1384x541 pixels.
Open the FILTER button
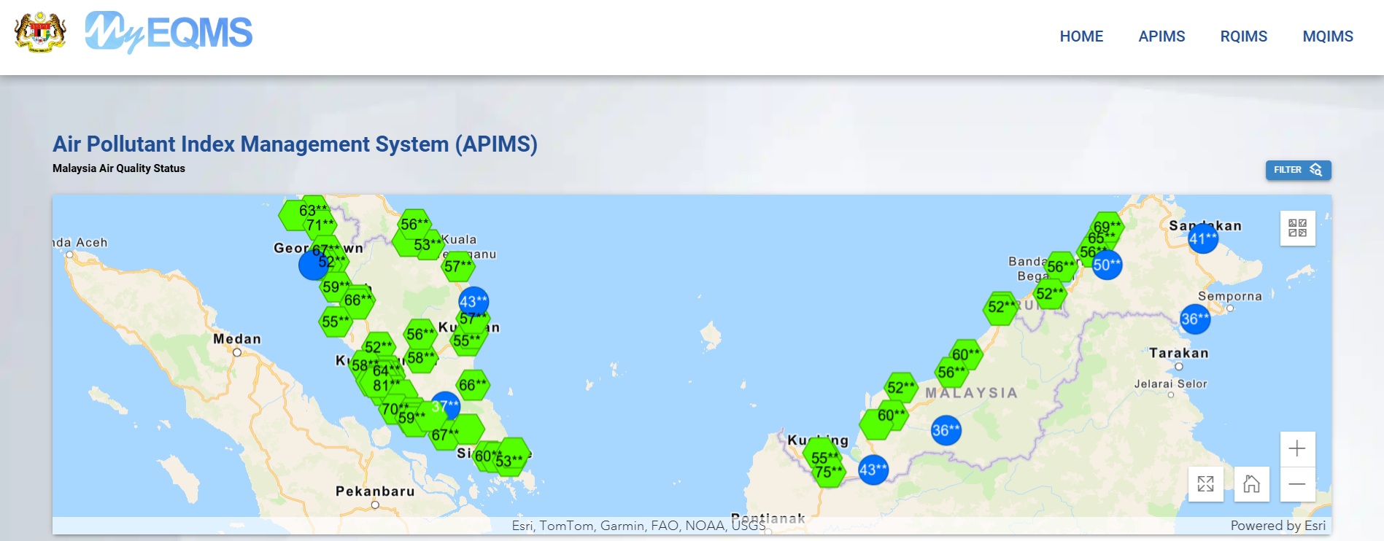[1298, 170]
